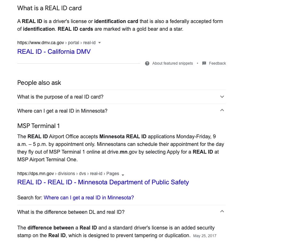Open About featured snippets link
This screenshot has height=241, width=304.
[172, 63]
